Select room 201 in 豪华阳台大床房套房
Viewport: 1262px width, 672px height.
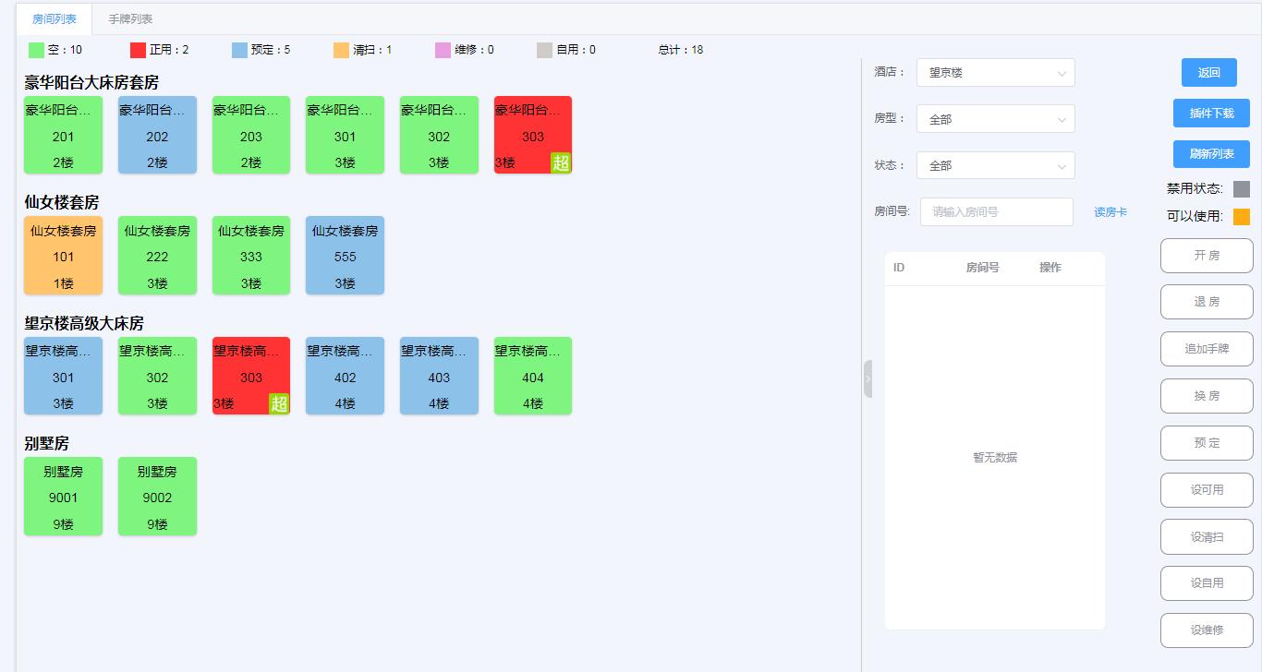coord(63,135)
